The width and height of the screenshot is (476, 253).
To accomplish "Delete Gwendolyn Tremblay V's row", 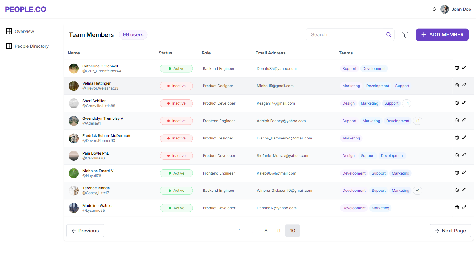I will [457, 120].
